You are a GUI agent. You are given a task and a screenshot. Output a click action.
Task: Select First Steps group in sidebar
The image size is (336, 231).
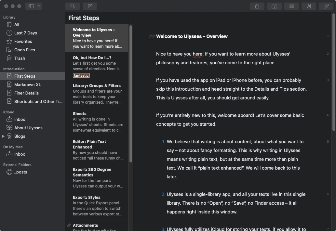pos(32,76)
